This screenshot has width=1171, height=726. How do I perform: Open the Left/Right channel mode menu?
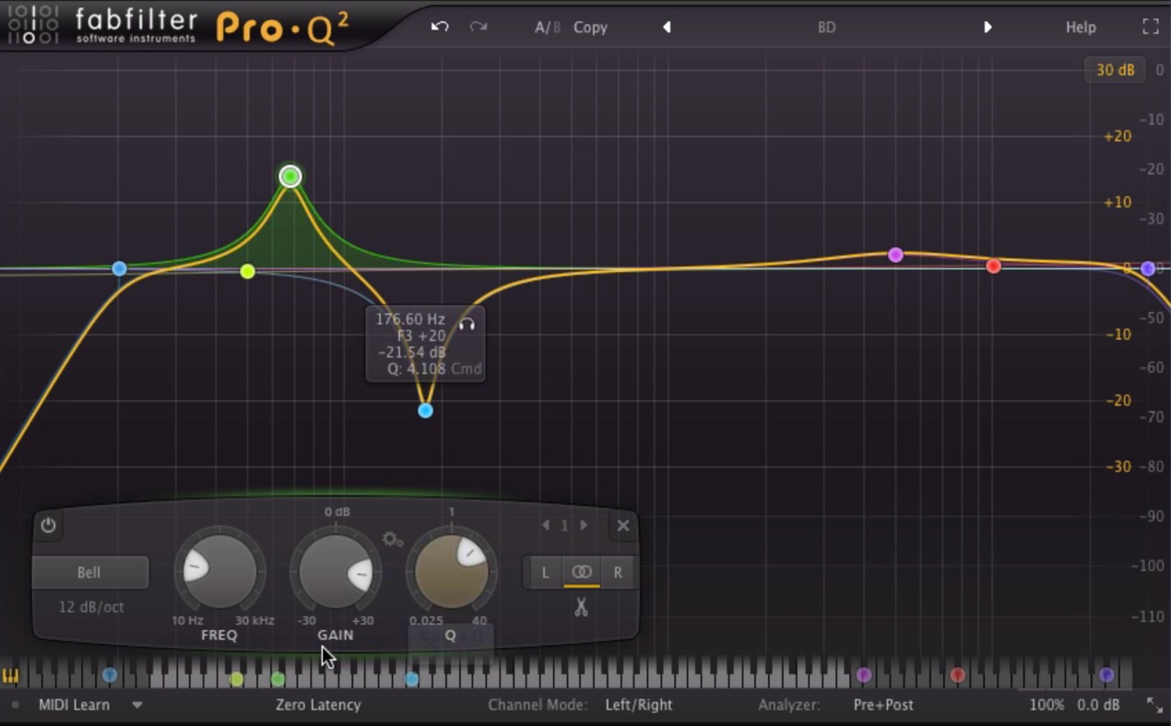pos(639,705)
